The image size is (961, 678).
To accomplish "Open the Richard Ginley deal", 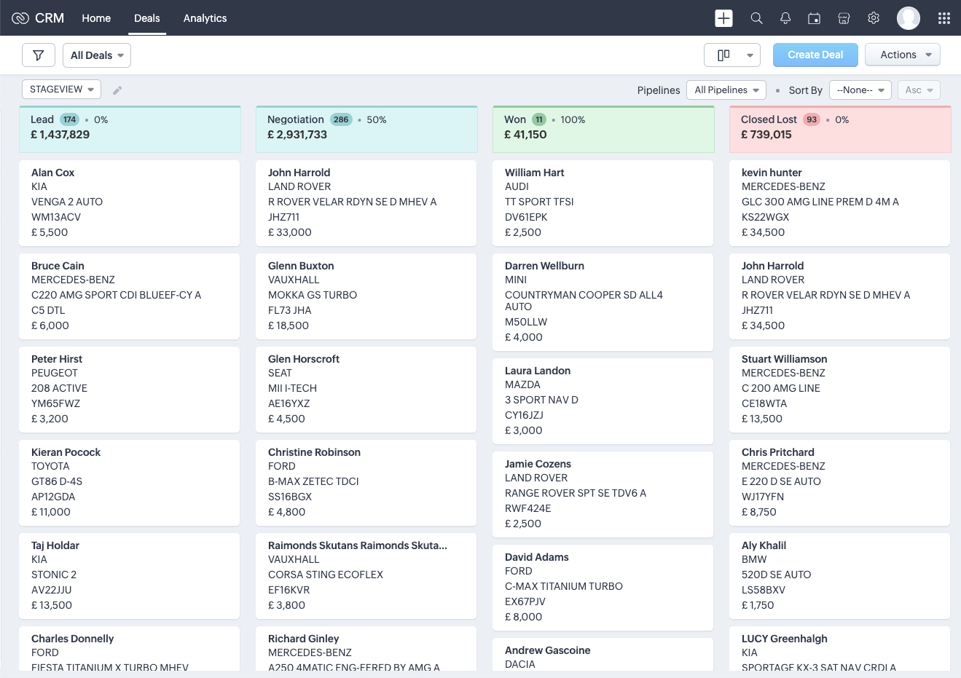I will pos(366,649).
